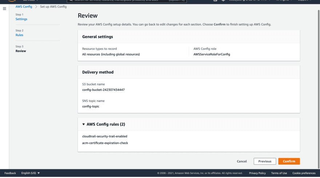This screenshot has width=320, height=178.
Task: Open the hamburger side navigation menu
Action: click(x=4, y=9)
